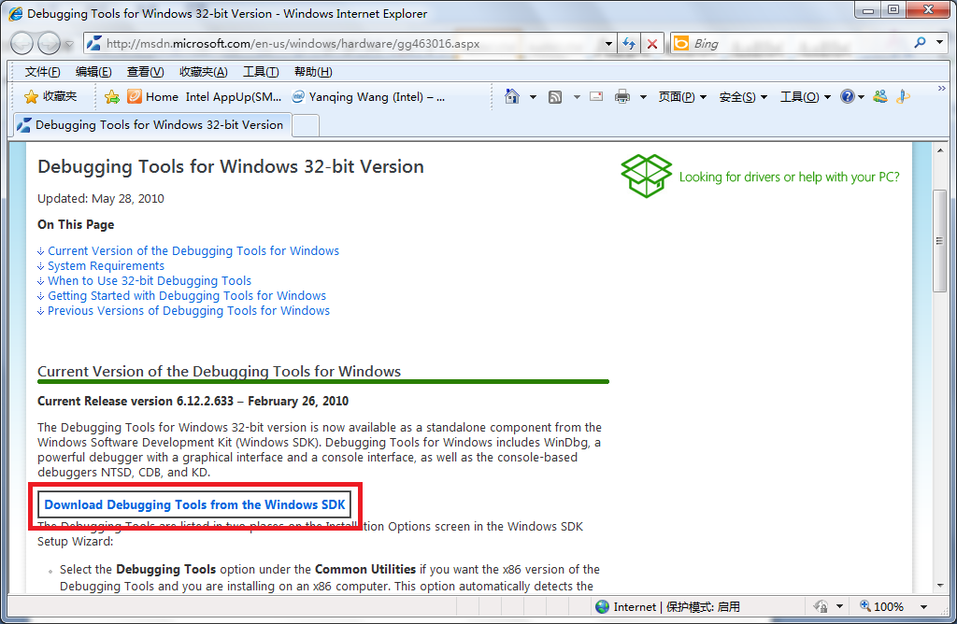Click the Add to Favorites Bar icon

coord(112,96)
